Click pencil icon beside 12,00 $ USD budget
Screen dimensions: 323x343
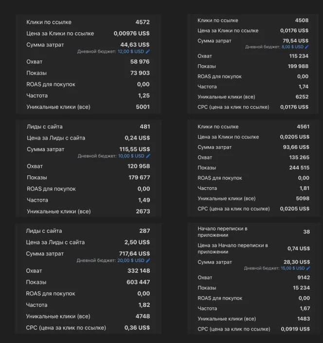[x=148, y=52]
